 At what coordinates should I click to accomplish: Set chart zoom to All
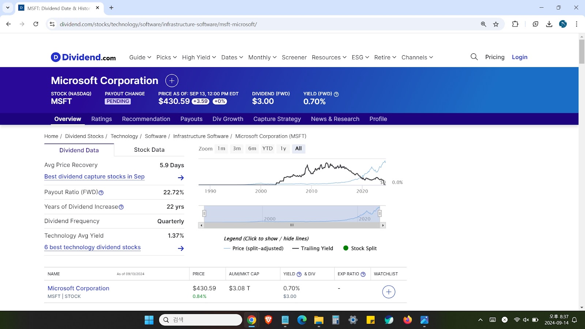[x=298, y=148]
